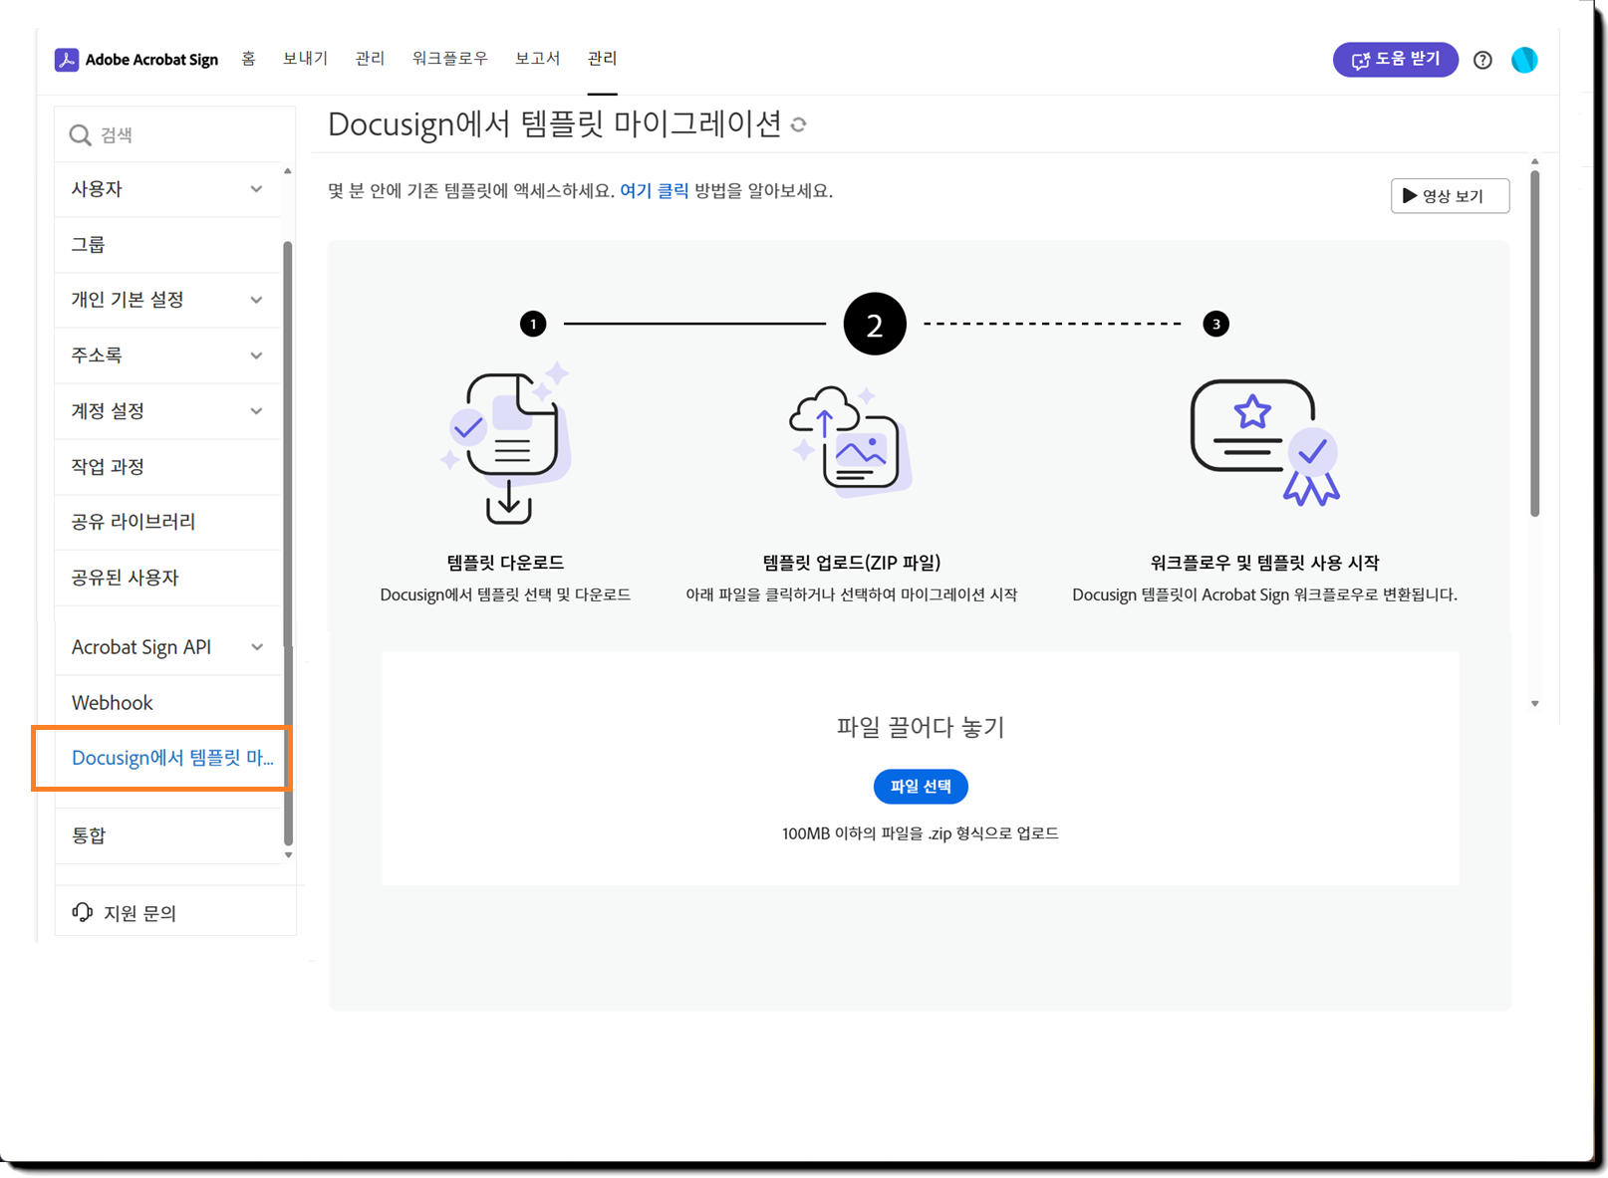This screenshot has width=1608, height=1178.
Task: Click the cloud upload illustration for 템플릿 업로드
Action: pyautogui.click(x=852, y=443)
